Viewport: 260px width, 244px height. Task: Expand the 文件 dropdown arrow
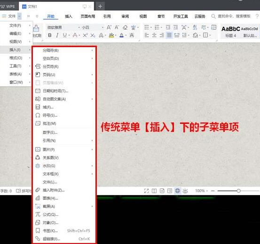pos(19,16)
